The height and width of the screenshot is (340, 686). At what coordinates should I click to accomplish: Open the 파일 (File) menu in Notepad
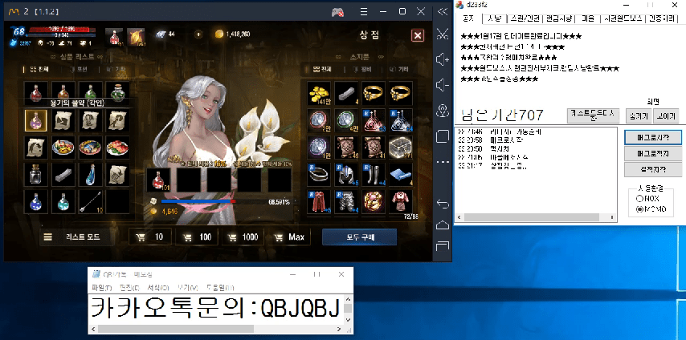point(101,288)
